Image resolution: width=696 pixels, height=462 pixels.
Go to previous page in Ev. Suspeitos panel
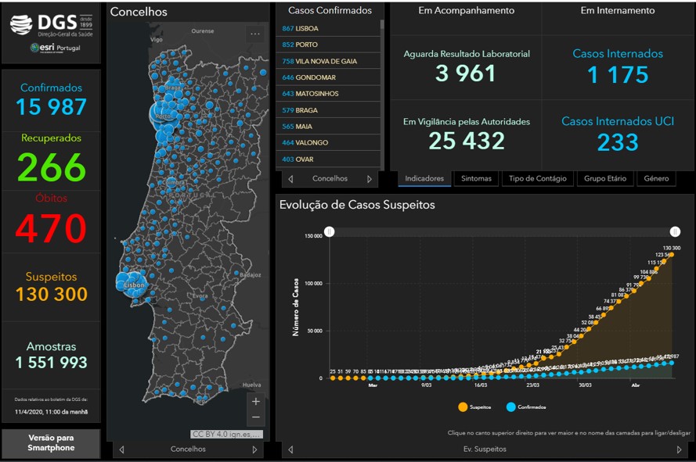pos(290,449)
